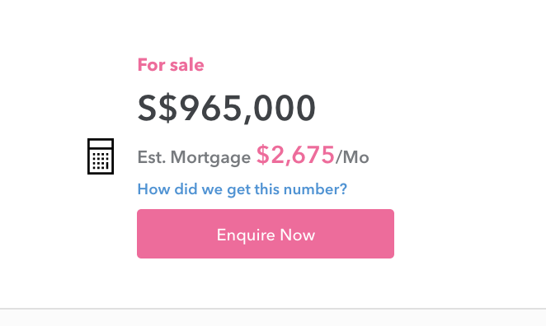Open the How did we get this number? link
The image size is (546, 326).
tap(242, 190)
